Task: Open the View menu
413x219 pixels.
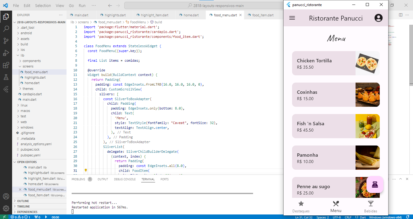Action: tap(60, 5)
